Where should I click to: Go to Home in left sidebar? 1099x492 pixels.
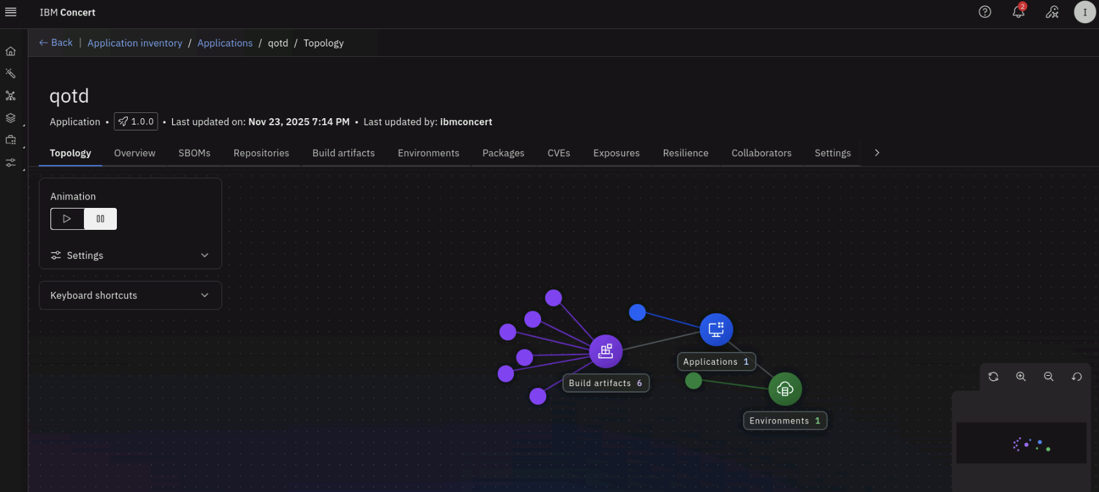(10, 52)
